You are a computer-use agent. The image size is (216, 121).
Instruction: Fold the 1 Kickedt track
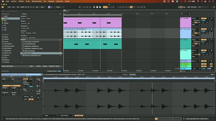[x=181, y=18]
